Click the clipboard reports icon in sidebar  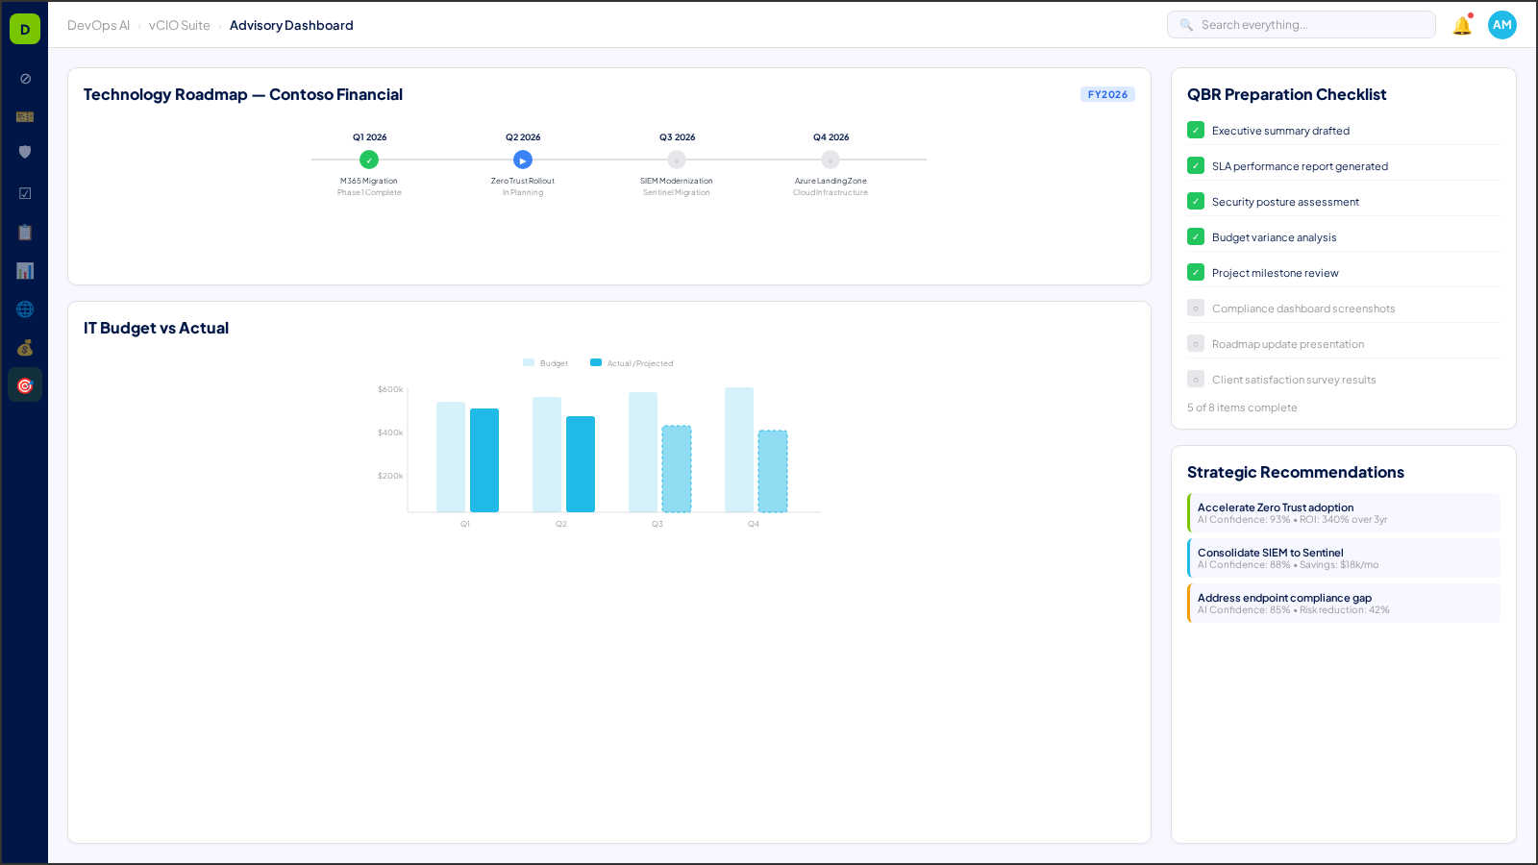point(25,232)
